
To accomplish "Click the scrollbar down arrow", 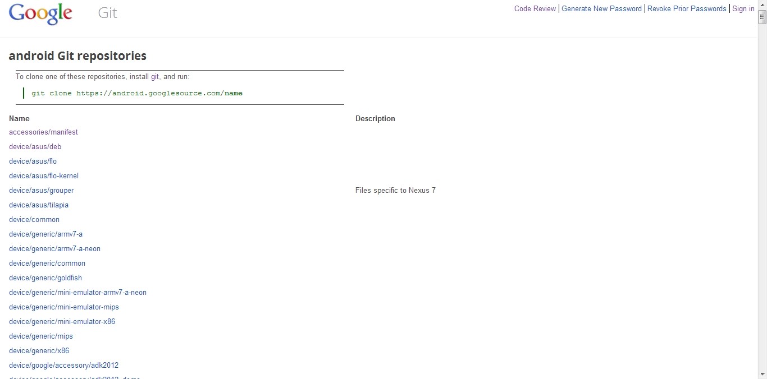I will coord(763,375).
